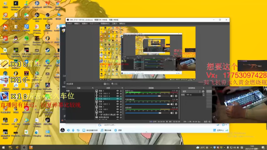The image size is (267, 150).
Task: Open settings gear for 麦克风/Aux channel
Action: [x=176, y=96]
